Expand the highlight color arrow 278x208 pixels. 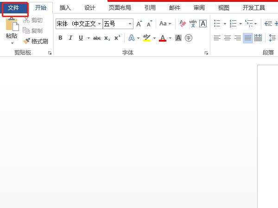coord(154,38)
